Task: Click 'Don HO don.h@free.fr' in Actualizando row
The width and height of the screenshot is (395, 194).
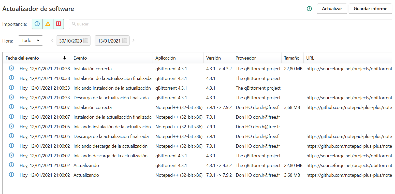Action: click(x=258, y=175)
